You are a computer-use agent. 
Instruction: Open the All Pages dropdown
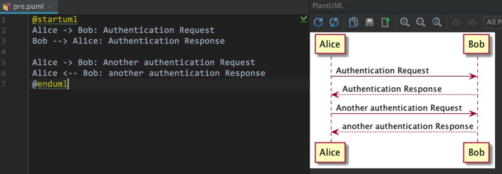pos(493,22)
